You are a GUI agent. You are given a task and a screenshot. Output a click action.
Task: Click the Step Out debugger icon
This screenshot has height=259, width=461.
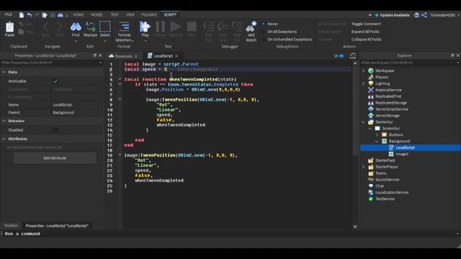(x=237, y=27)
